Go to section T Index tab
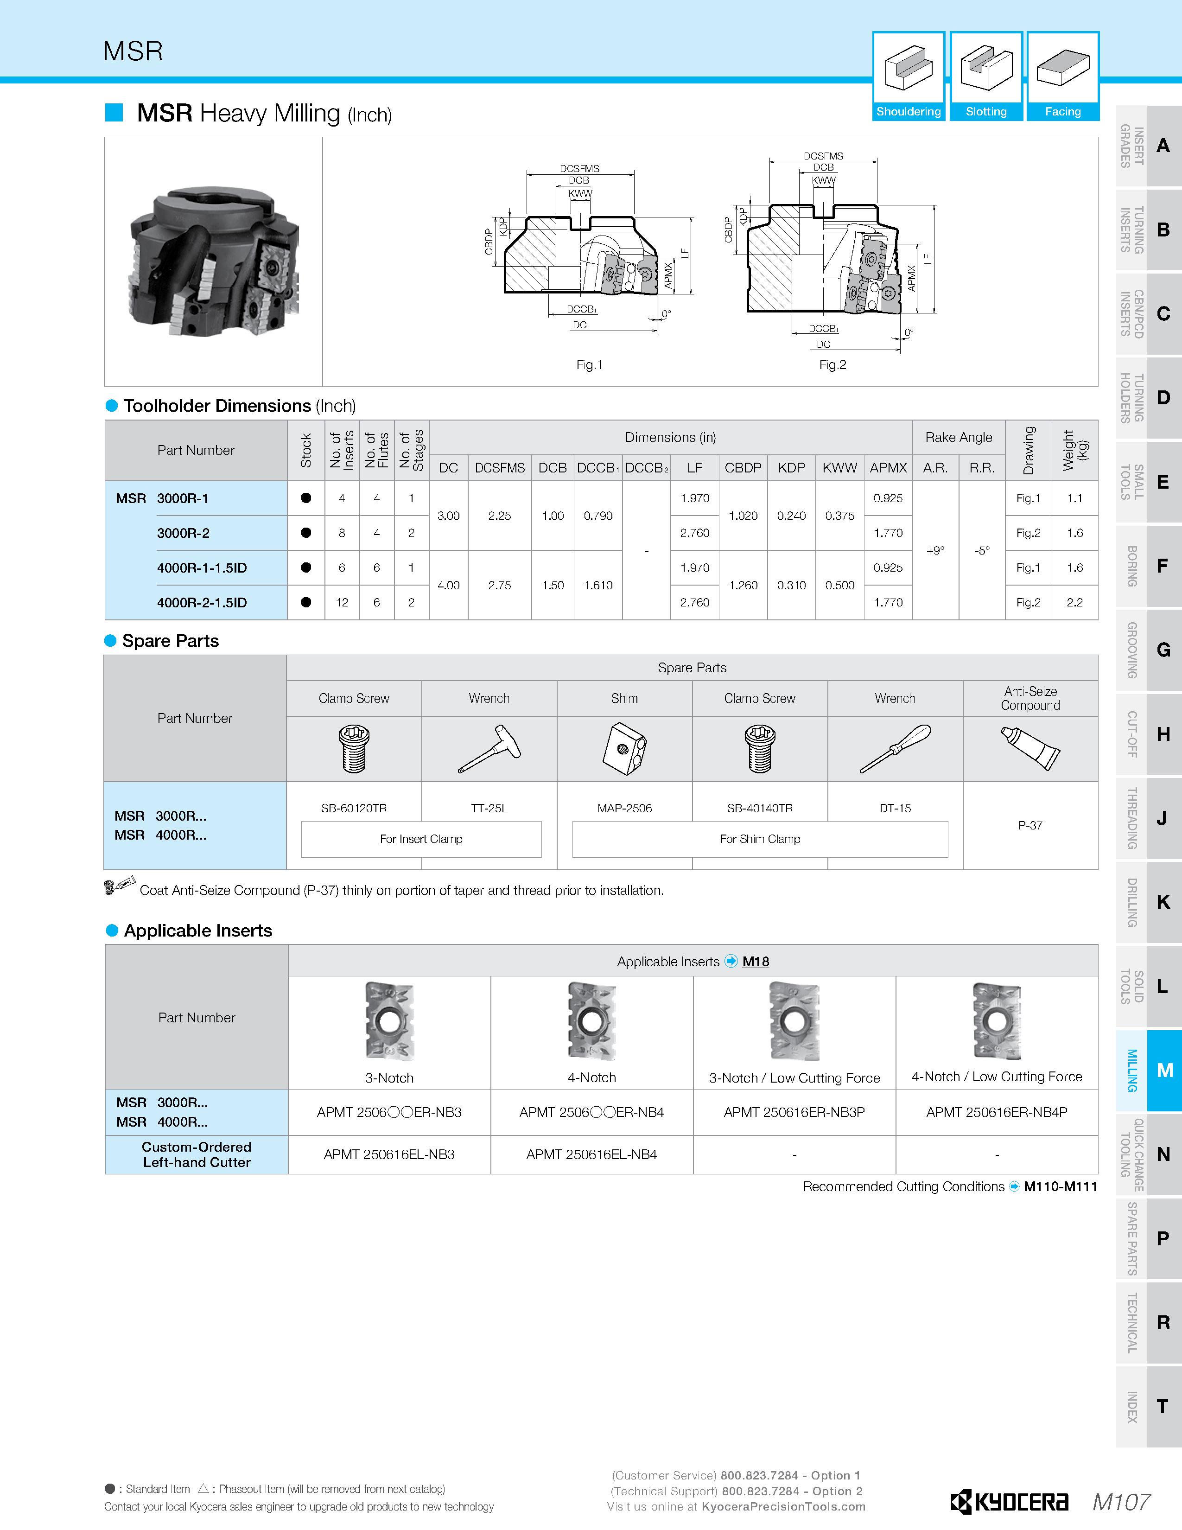This screenshot has height=1530, width=1182. point(1148,1407)
